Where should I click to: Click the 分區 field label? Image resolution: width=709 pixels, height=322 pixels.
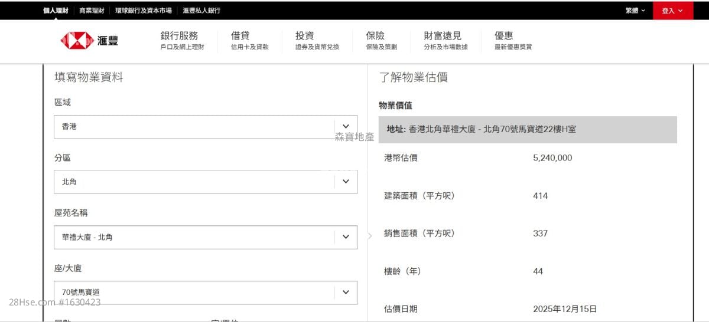click(x=63, y=158)
